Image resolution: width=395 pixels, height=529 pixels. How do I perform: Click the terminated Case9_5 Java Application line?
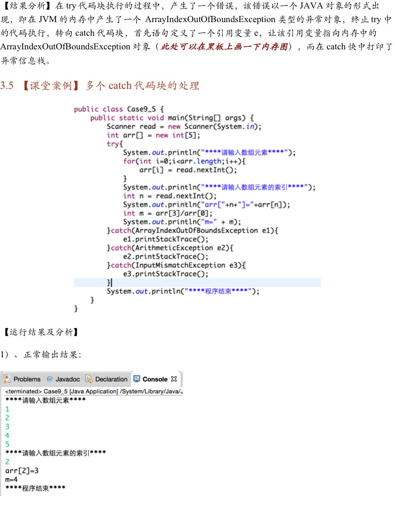pos(94,391)
